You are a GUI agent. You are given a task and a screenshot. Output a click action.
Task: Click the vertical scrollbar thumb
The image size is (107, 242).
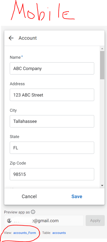(x=102, y=65)
